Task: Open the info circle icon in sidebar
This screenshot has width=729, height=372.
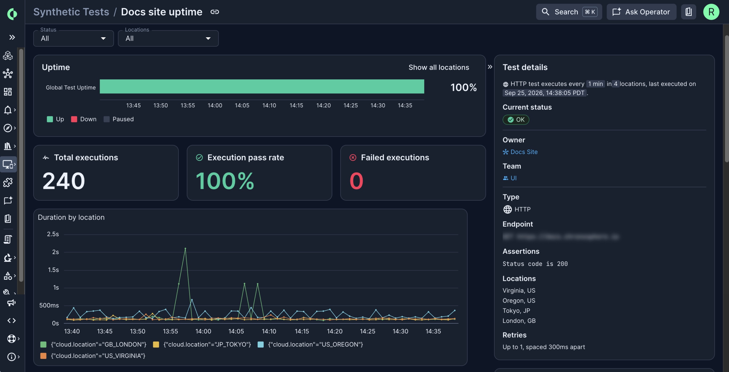Action: tap(11, 357)
